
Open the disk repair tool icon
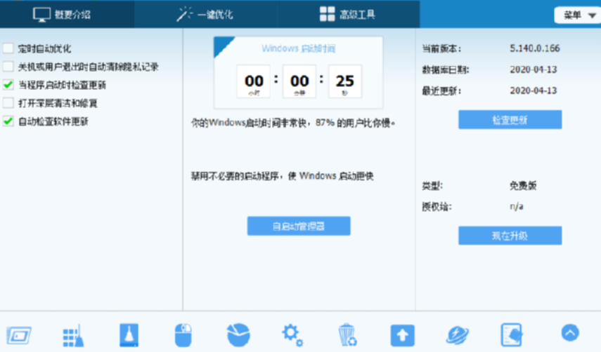pyautogui.click(x=18, y=336)
